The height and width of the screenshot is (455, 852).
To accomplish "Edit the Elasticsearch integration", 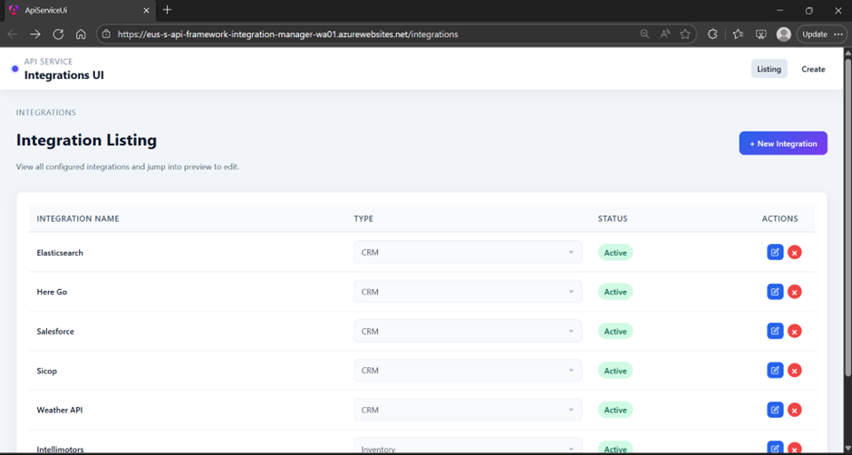I will (775, 252).
